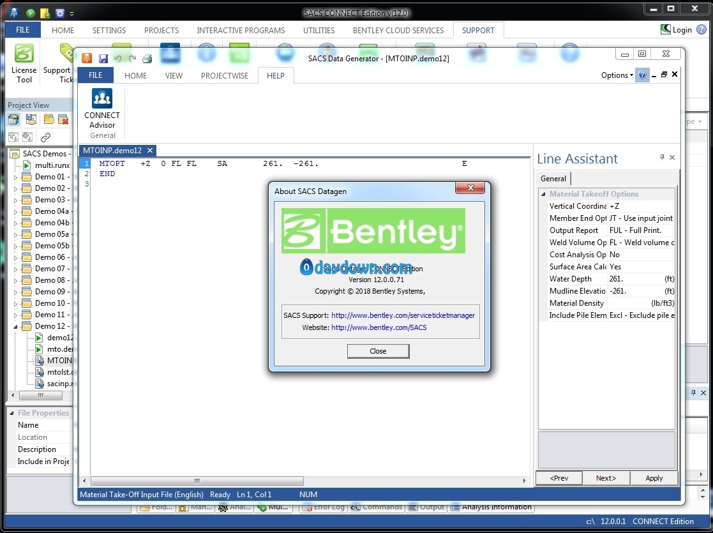Click line 1 MTOPT in the editor
713x533 pixels.
click(112, 163)
